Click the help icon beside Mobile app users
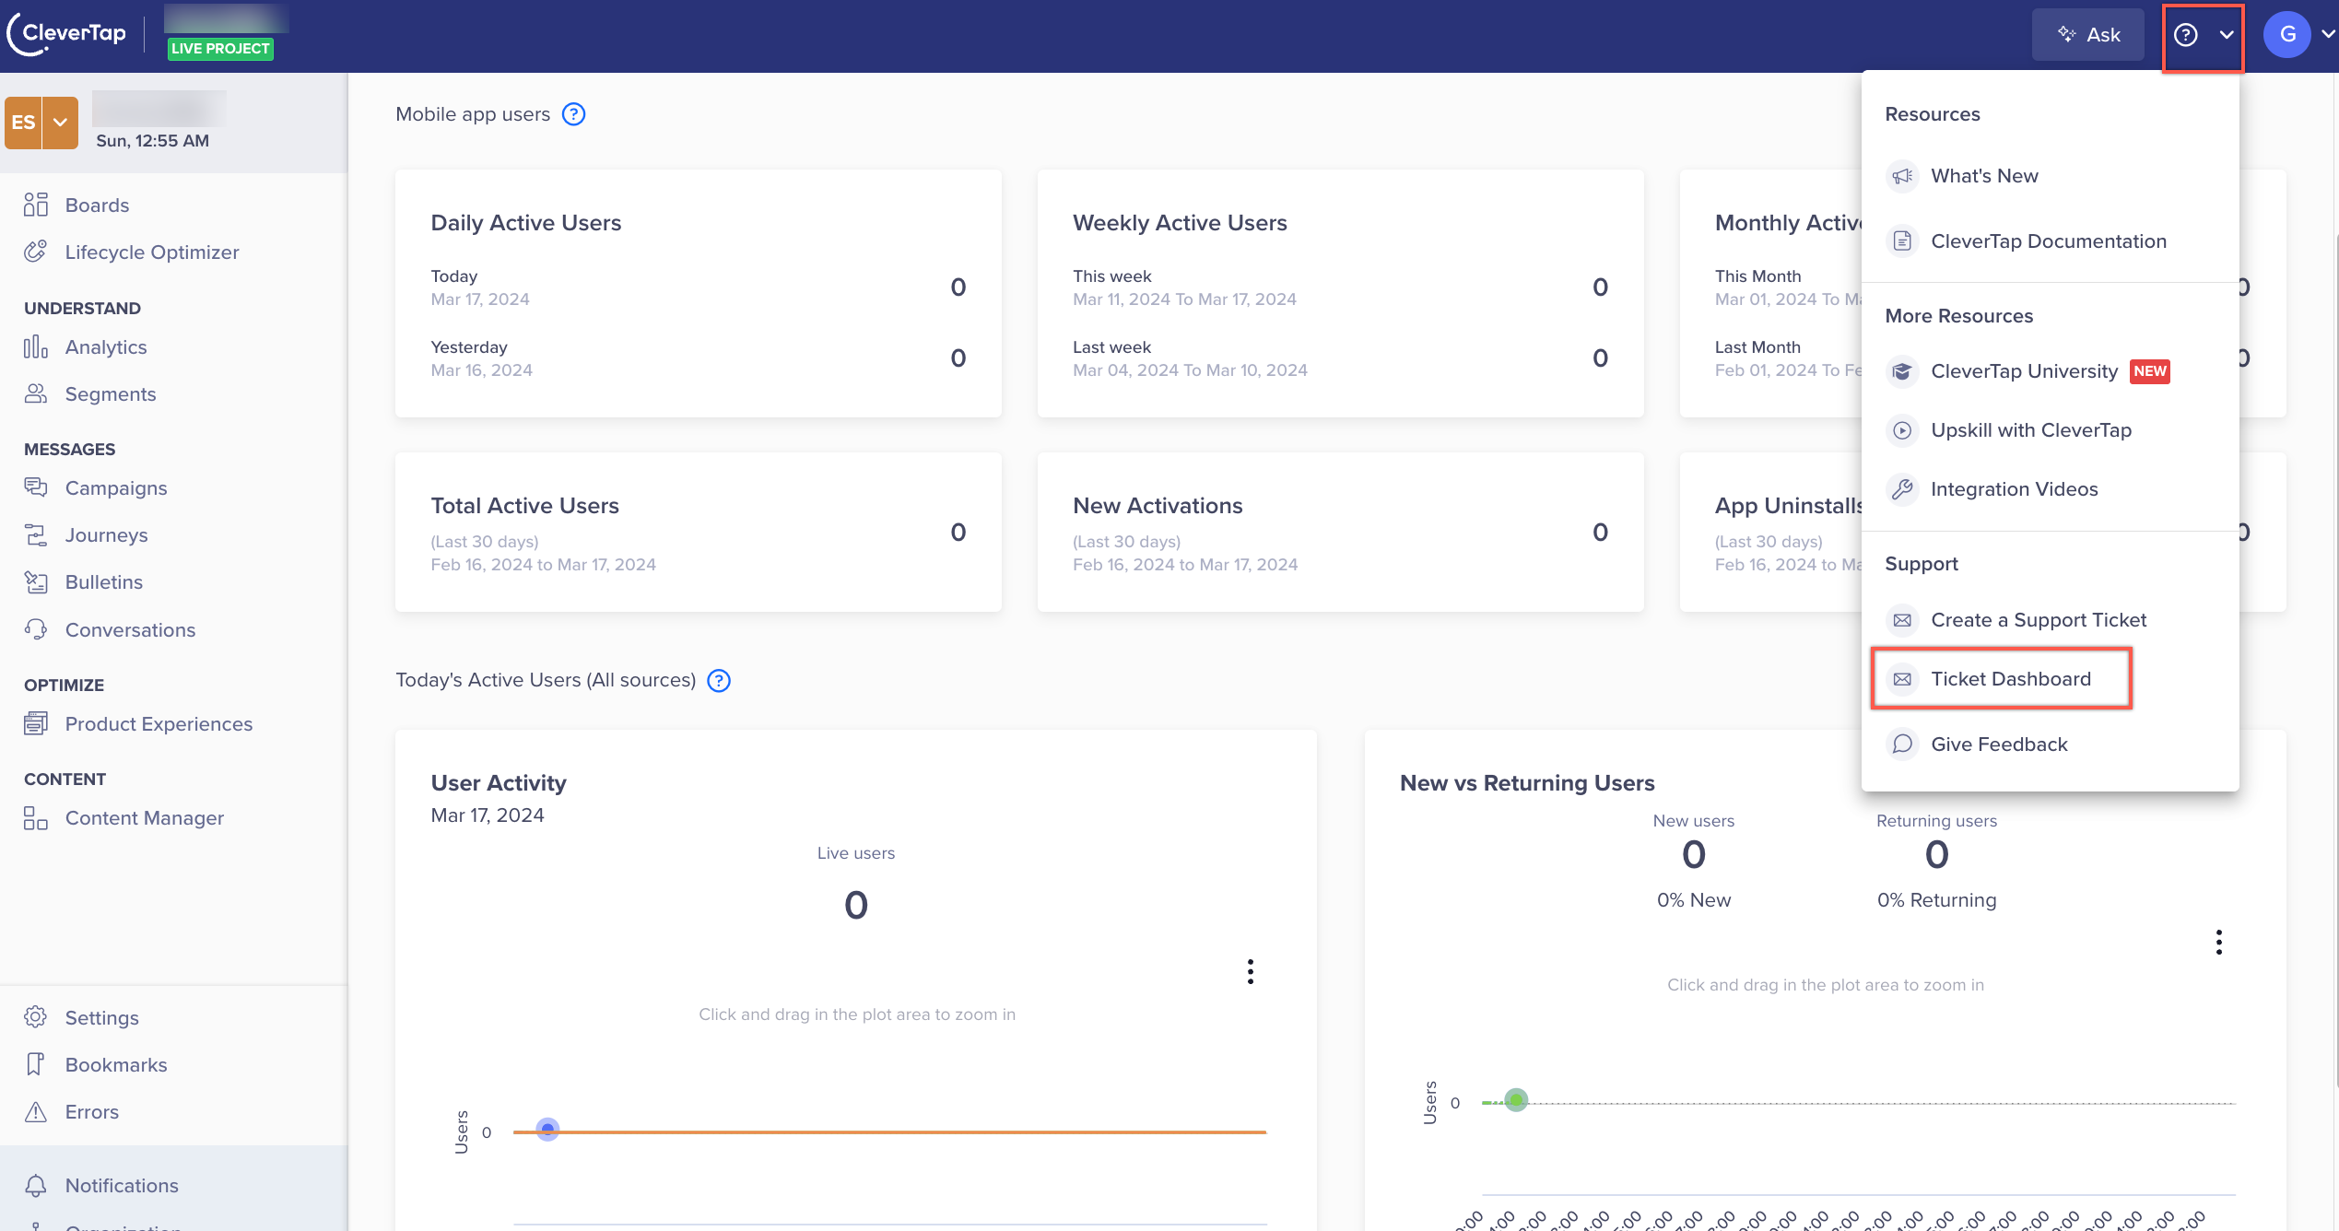The image size is (2339, 1231). (574, 114)
